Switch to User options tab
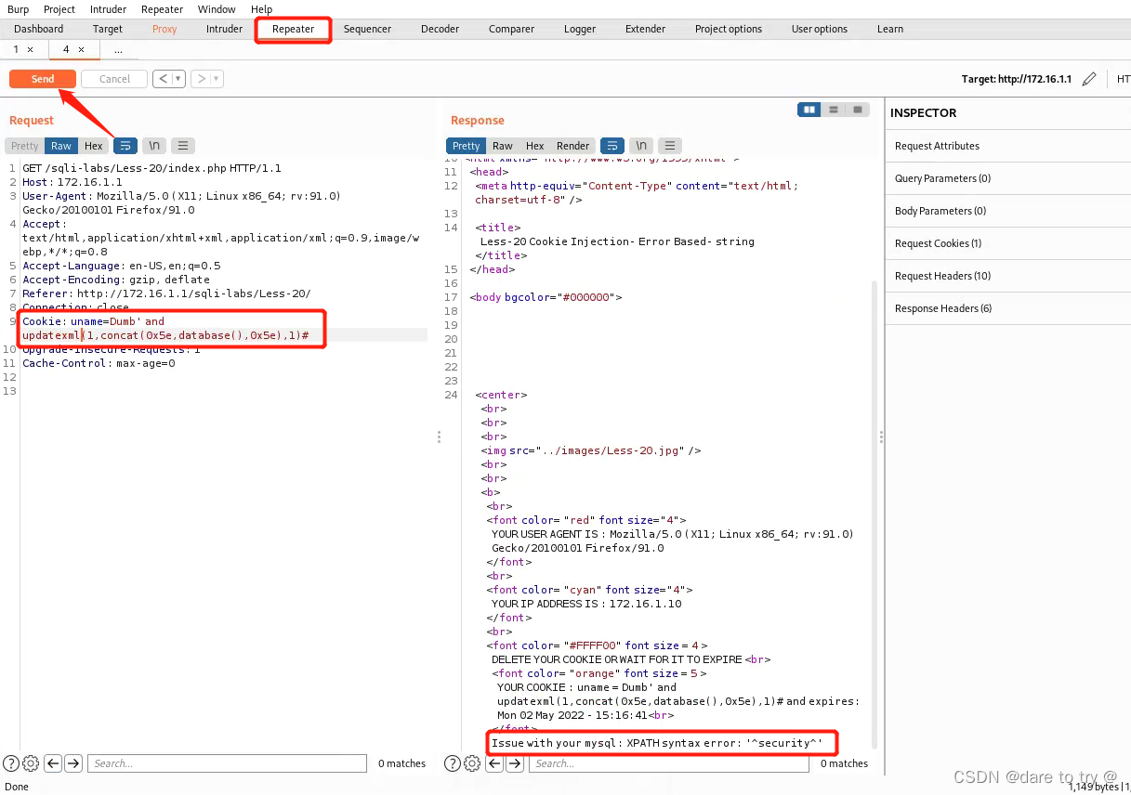Viewport: 1131px width, 795px height. click(820, 29)
